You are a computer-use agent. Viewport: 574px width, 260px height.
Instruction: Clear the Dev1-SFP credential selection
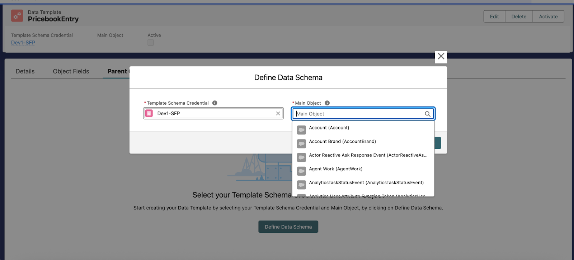click(x=278, y=113)
